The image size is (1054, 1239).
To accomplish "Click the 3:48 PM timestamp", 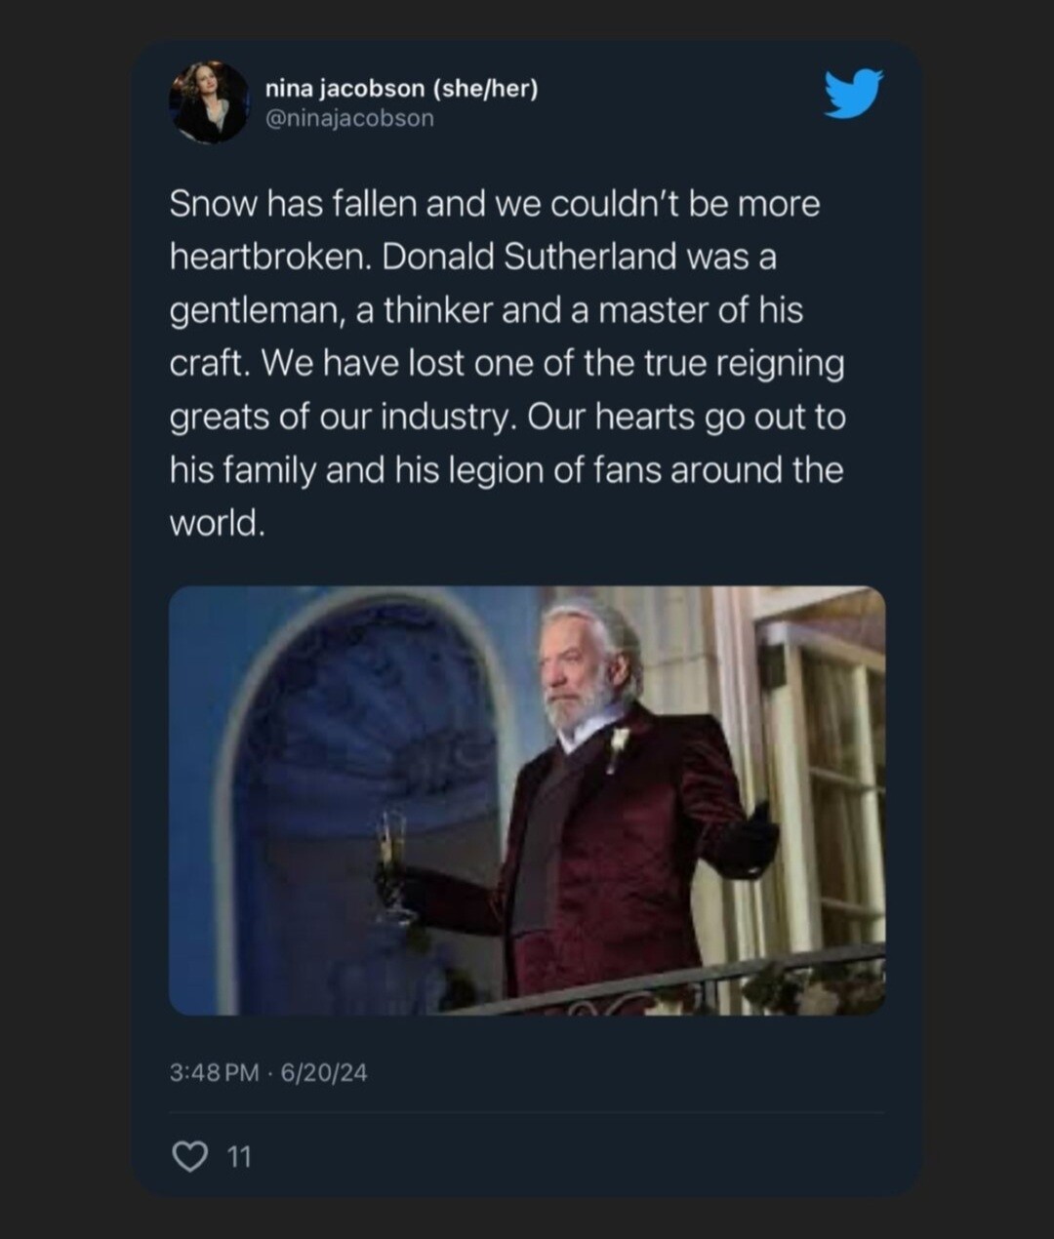I will tap(214, 1072).
